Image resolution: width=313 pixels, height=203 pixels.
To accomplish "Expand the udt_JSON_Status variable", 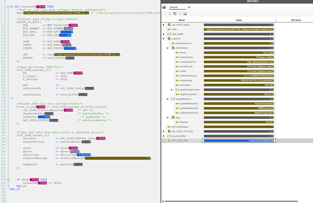I will (164, 25).
